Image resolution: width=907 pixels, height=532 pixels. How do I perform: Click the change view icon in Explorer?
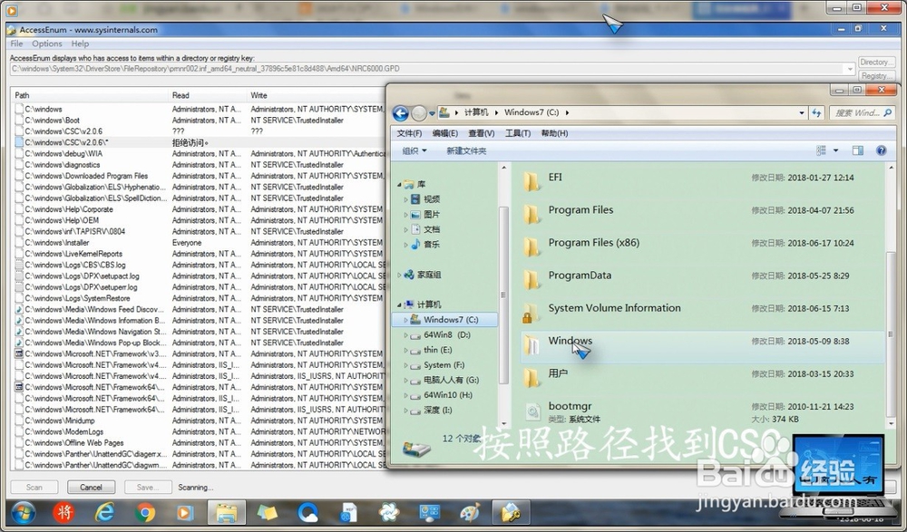click(821, 150)
